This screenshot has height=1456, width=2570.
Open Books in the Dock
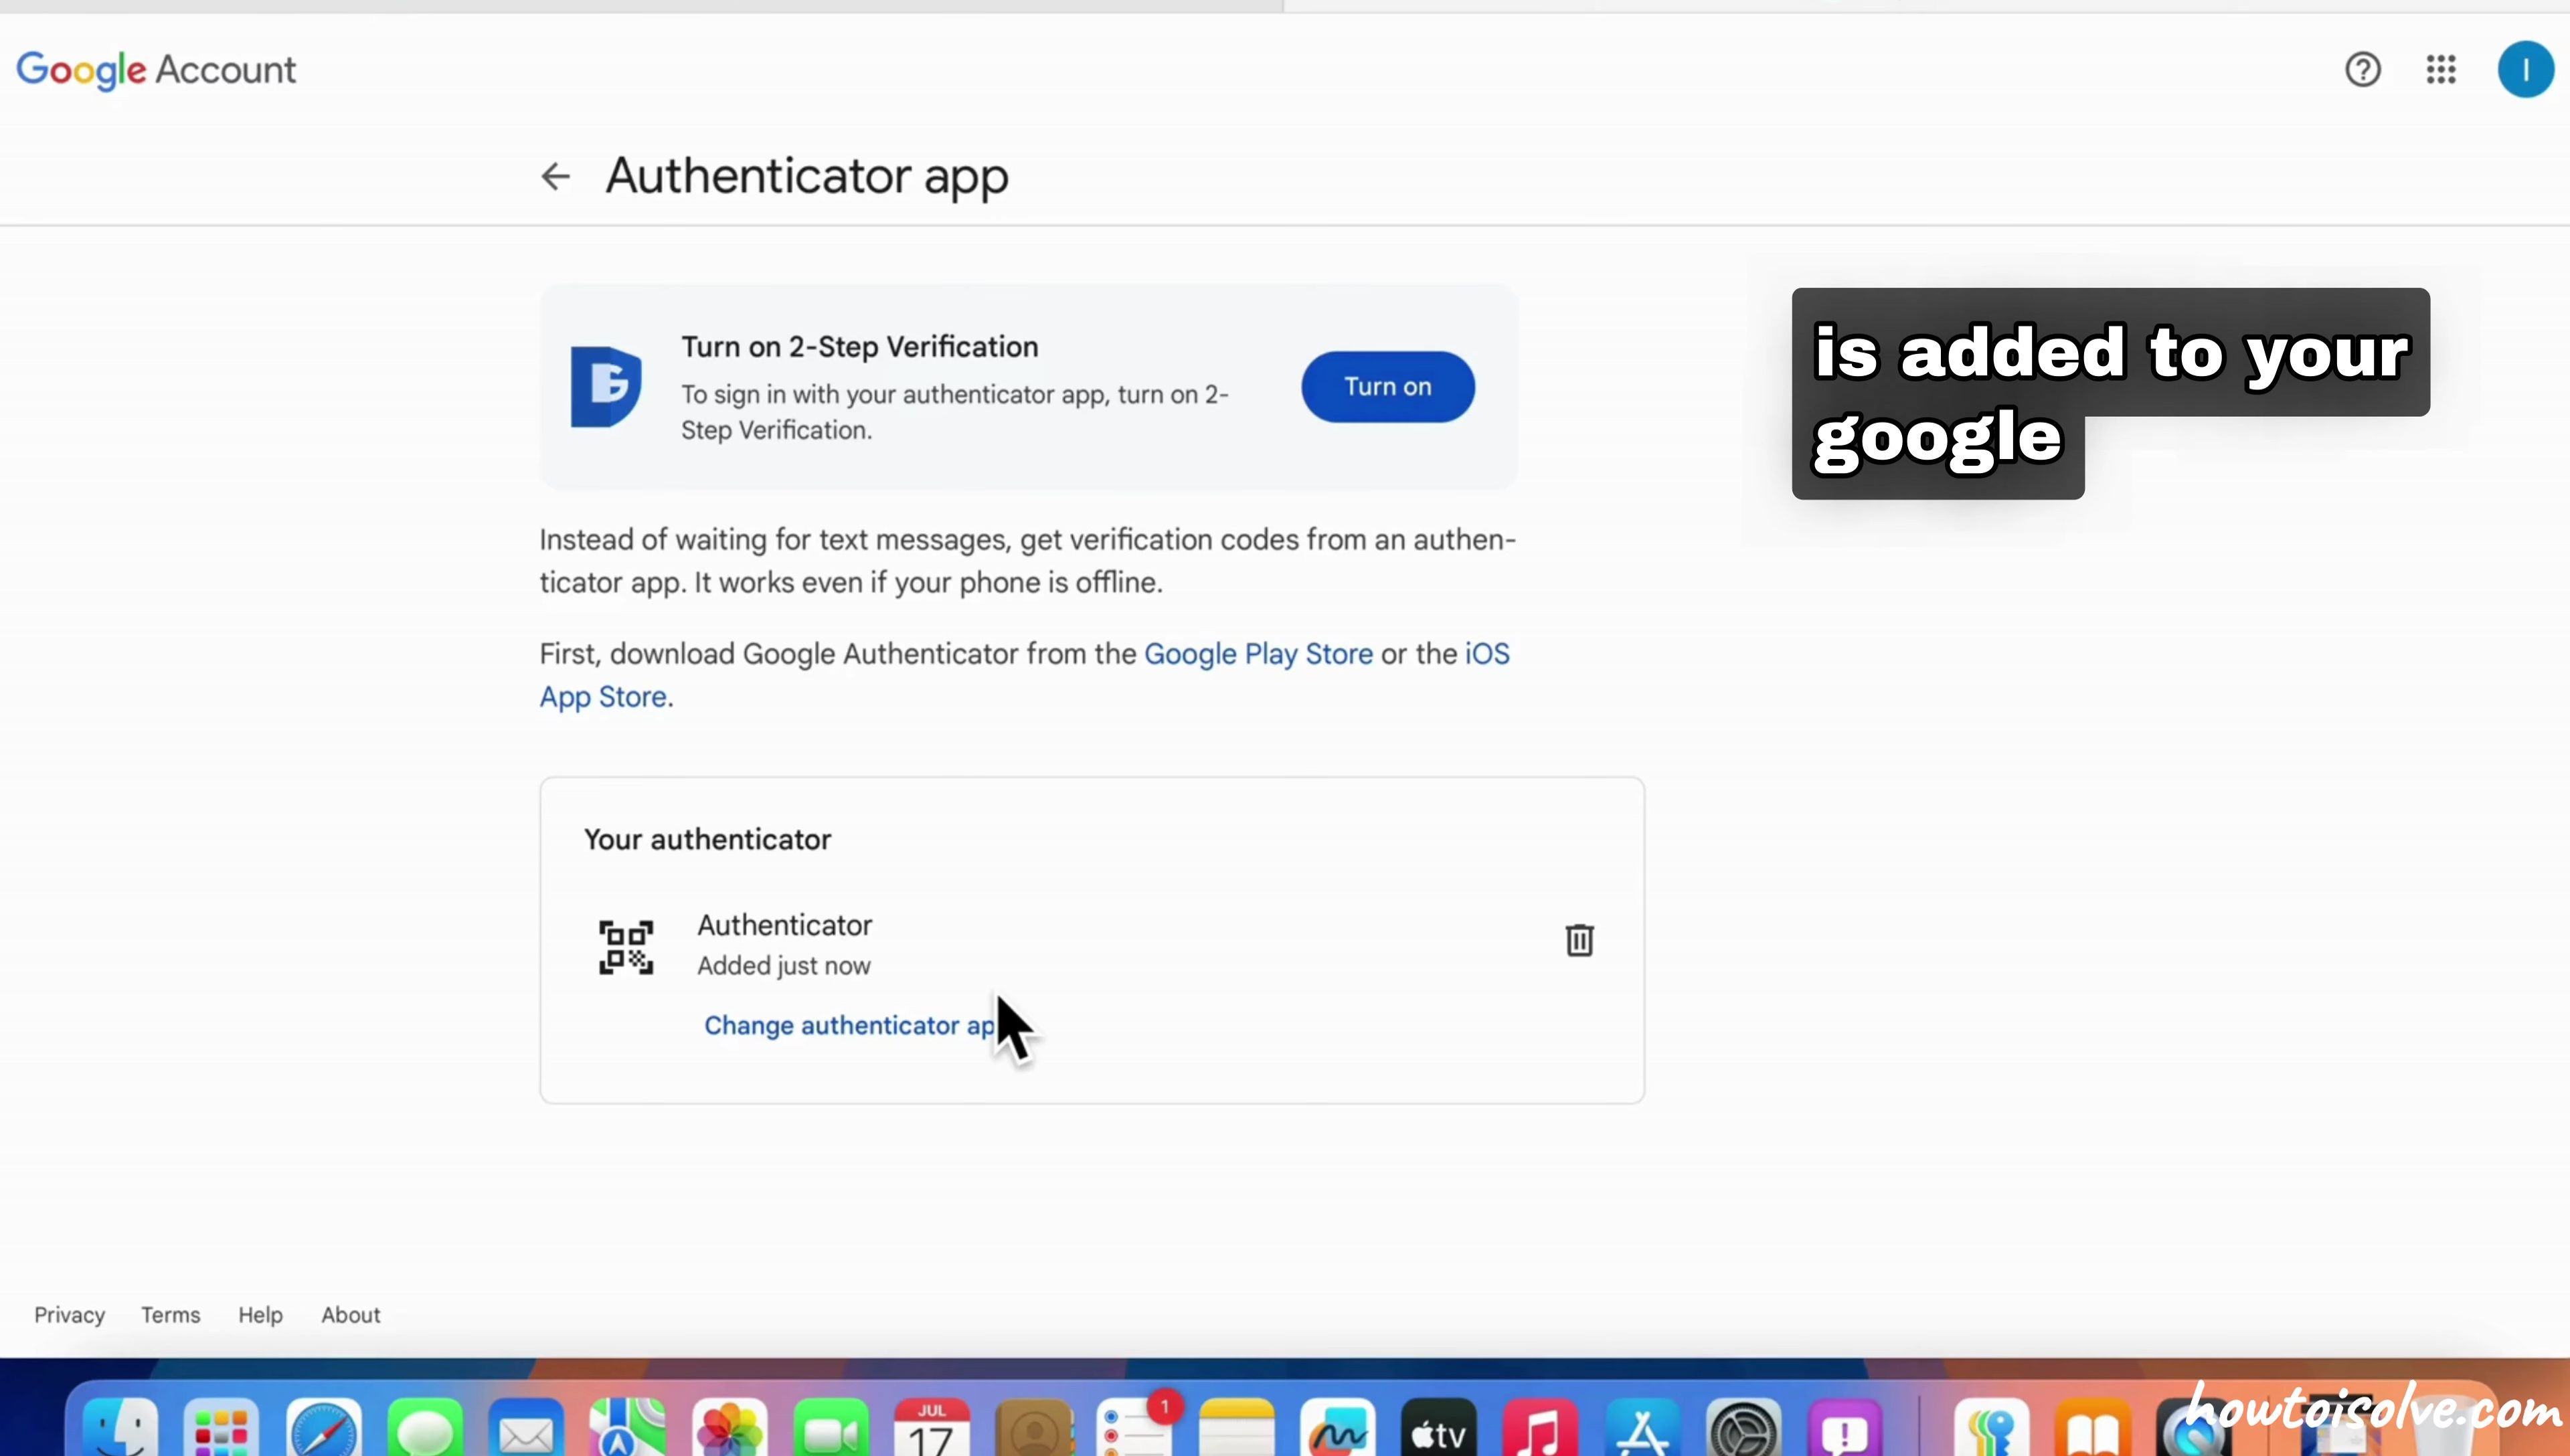coord(2094,1428)
